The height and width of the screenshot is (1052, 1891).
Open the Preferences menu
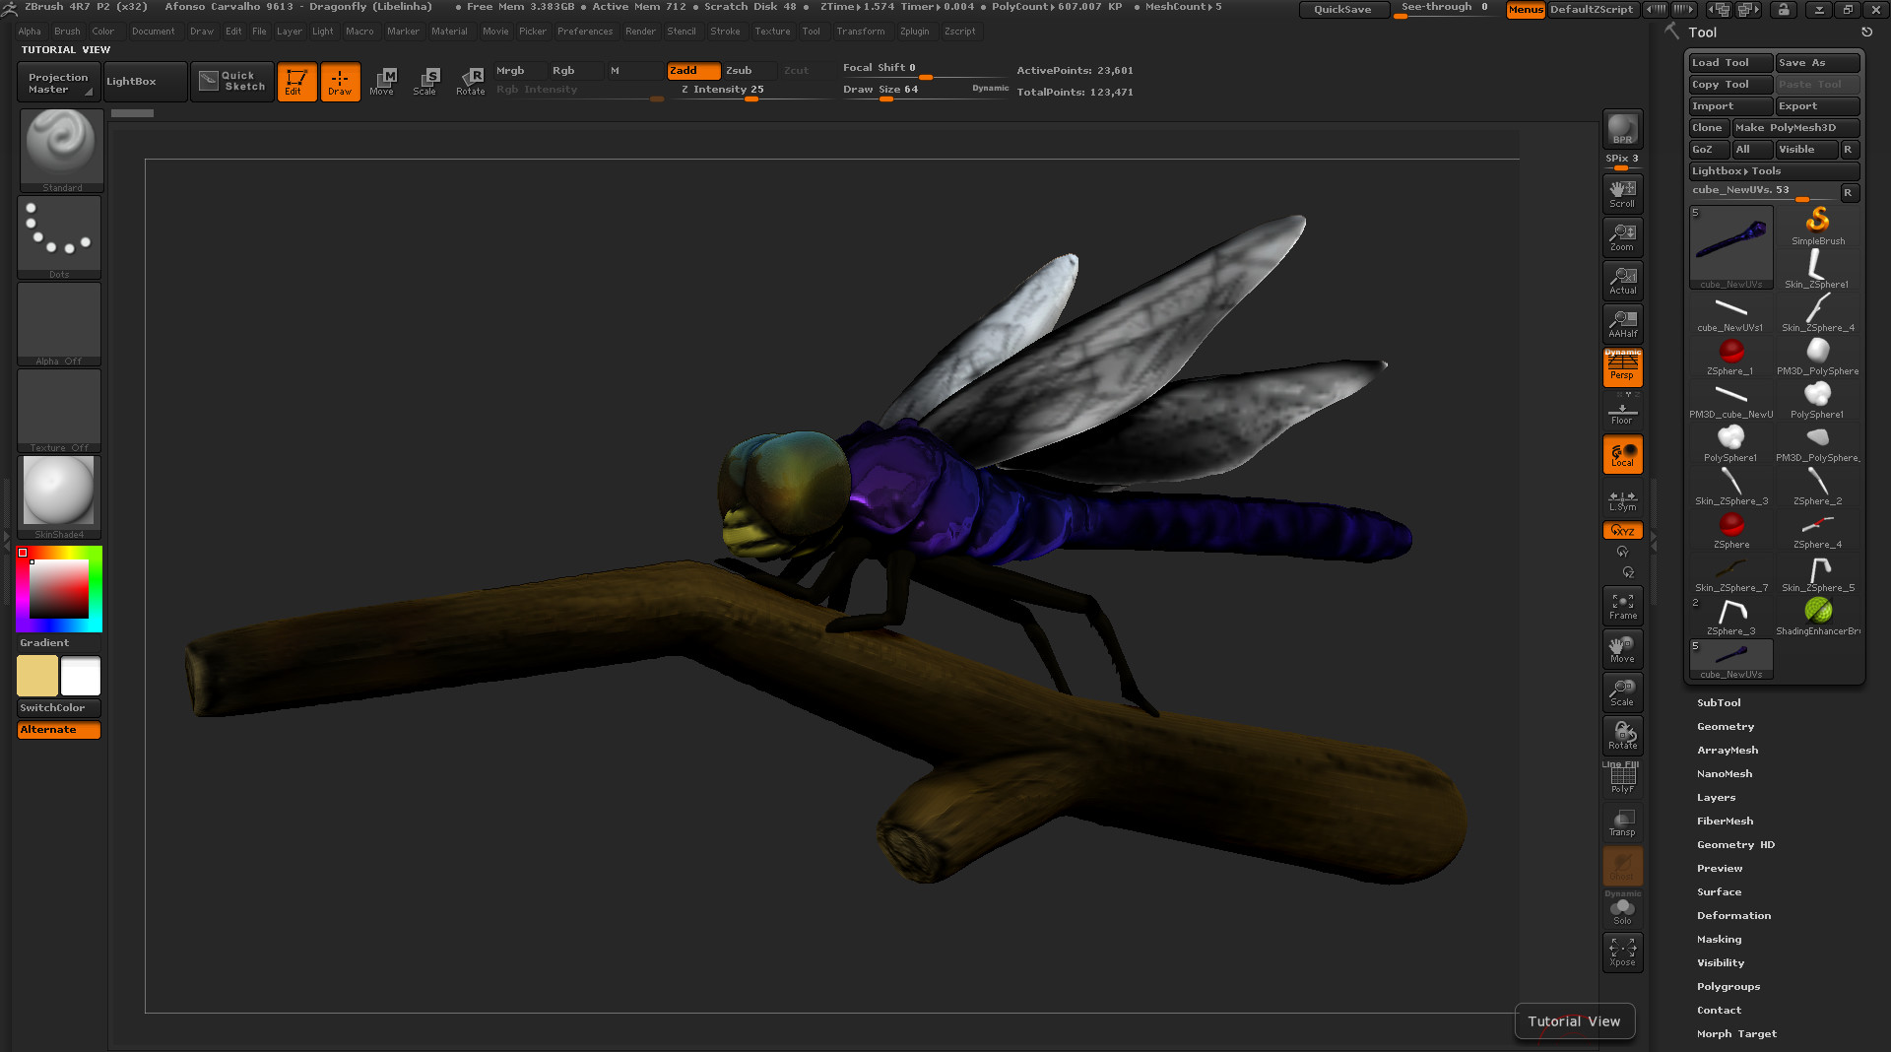[x=585, y=31]
